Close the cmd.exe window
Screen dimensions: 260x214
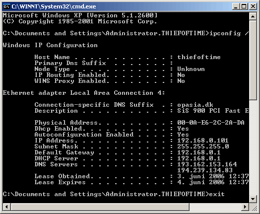[253, 6]
